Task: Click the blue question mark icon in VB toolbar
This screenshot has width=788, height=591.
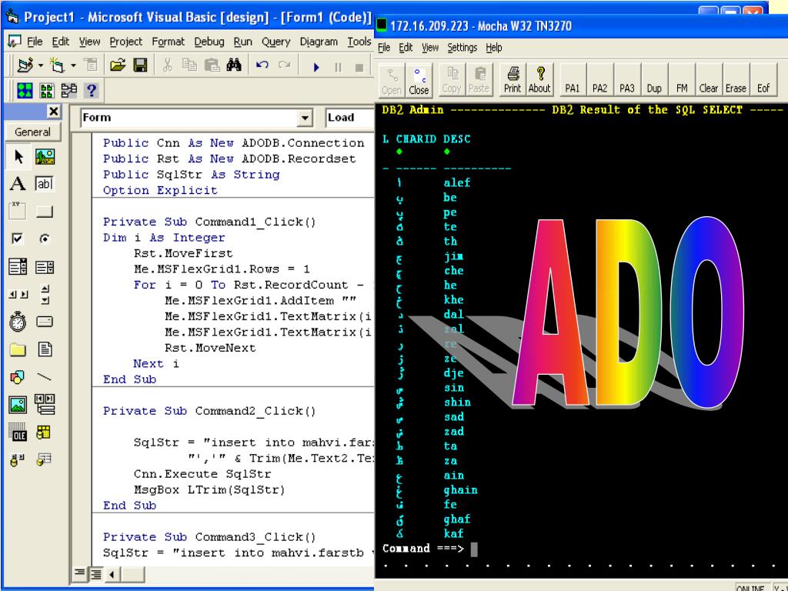Action: [x=91, y=91]
